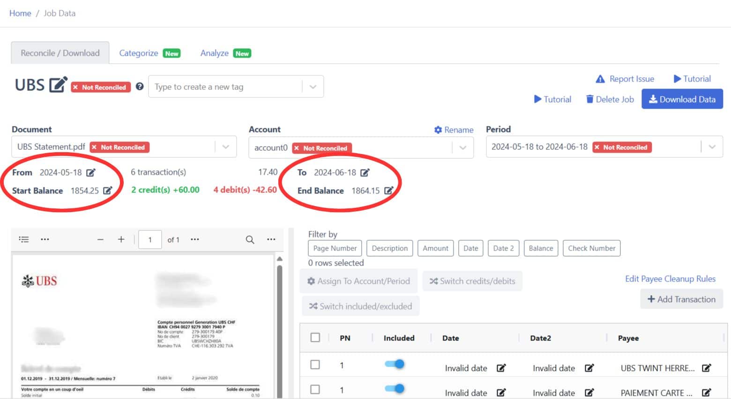
Task: Open the PDF thumbnail sidebar icon
Action: 23,239
